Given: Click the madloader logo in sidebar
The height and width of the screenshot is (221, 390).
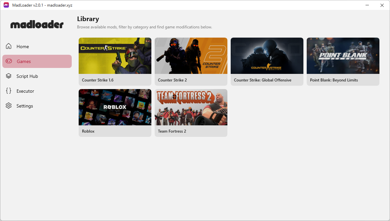Looking at the screenshot, I should [x=37, y=25].
